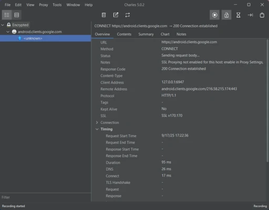Screen dimensions: 269x210
Task: Open the Tools menu
Action: pyautogui.click(x=57, y=5)
